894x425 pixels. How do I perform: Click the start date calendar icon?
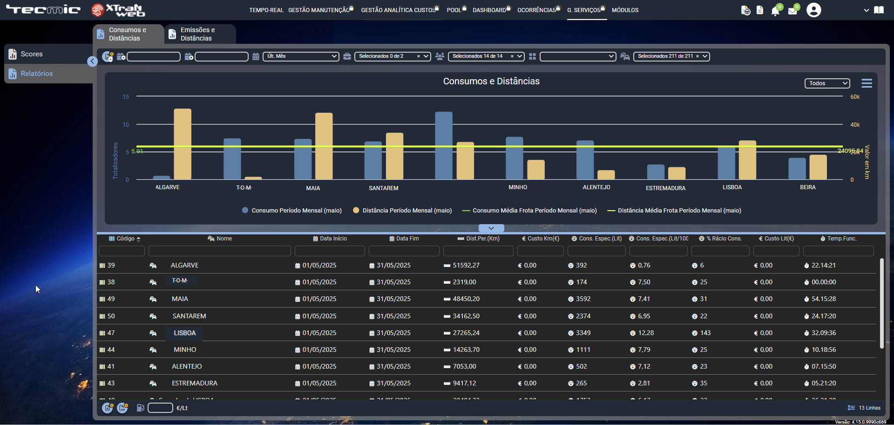121,56
